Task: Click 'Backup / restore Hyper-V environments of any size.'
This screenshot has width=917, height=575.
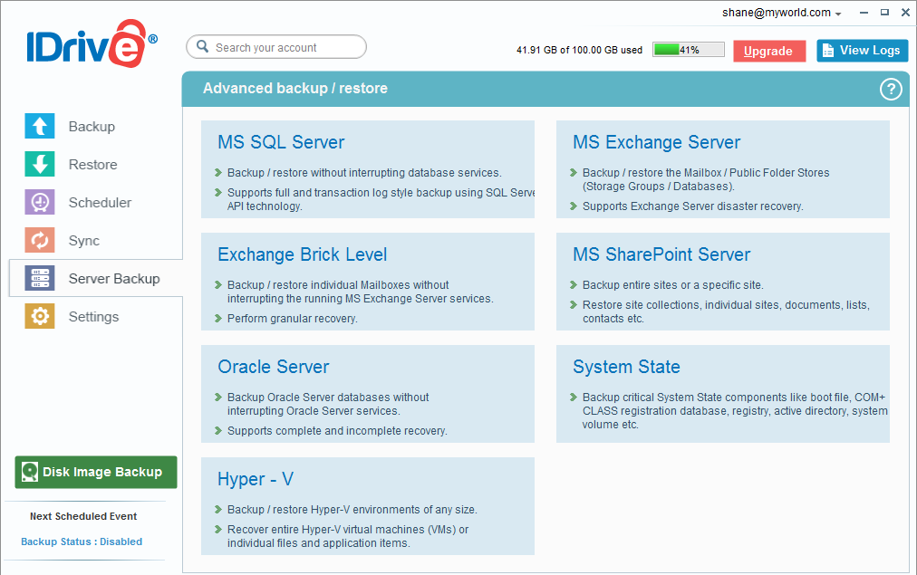Action: (x=352, y=510)
